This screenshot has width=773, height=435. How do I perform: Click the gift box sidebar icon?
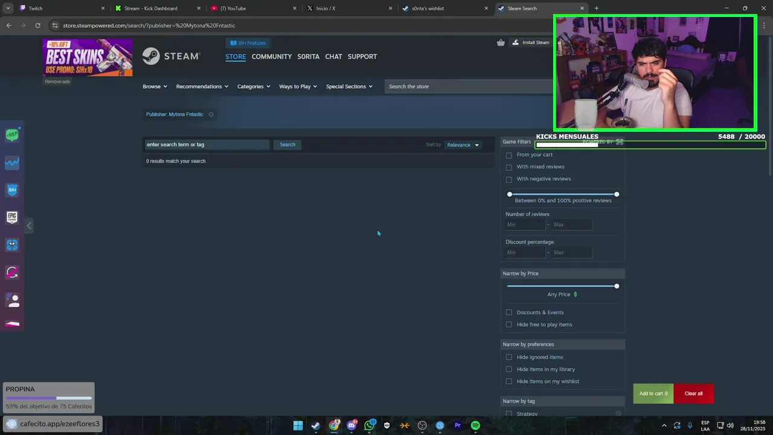[12, 245]
